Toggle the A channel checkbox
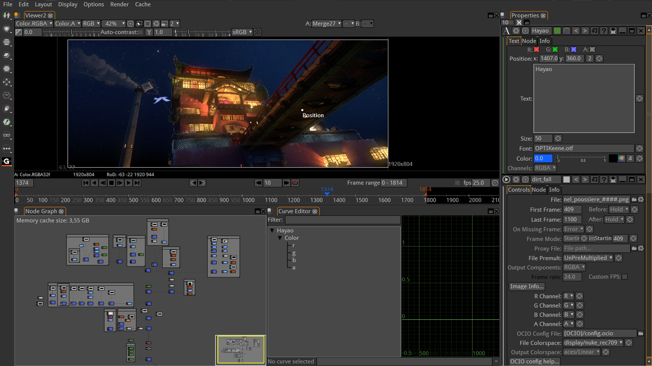 593,50
